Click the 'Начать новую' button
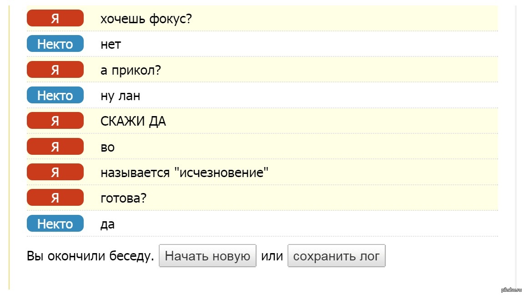Screen dimensions: 524x295 click(x=207, y=256)
